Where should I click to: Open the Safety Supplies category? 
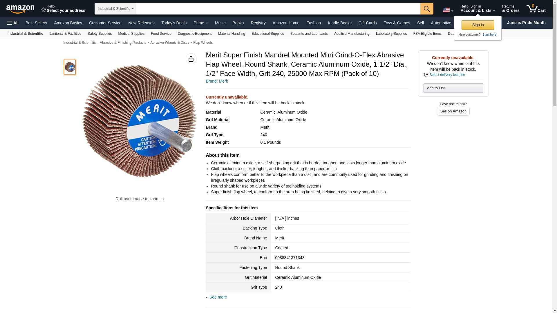[x=100, y=34]
